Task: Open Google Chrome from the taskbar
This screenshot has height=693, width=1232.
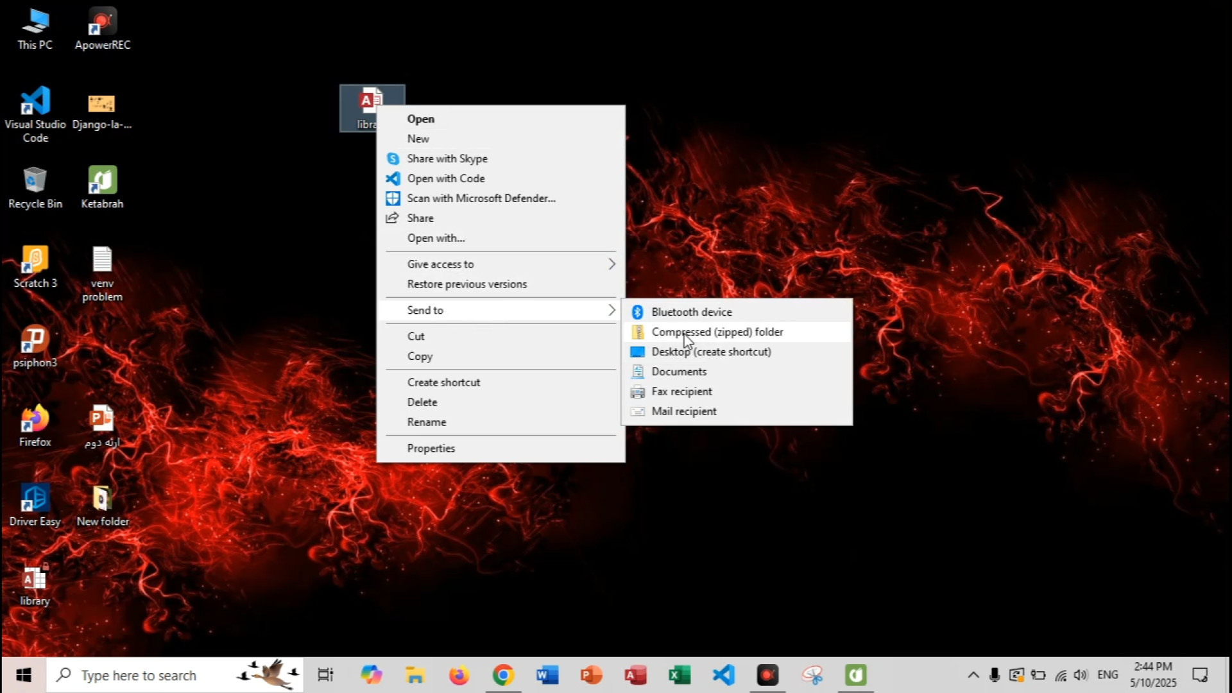Action: (503, 675)
